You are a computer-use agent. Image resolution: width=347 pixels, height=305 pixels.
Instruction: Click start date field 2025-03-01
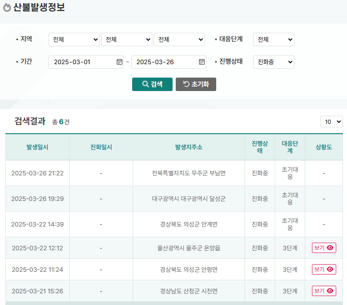coord(86,62)
